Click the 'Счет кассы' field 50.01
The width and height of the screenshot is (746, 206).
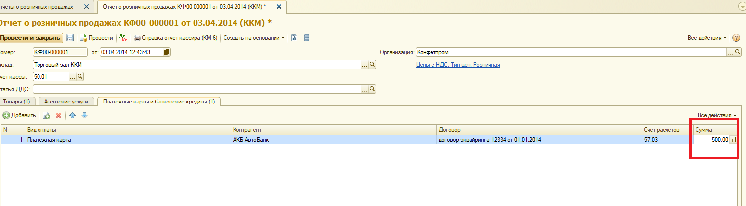coord(50,76)
